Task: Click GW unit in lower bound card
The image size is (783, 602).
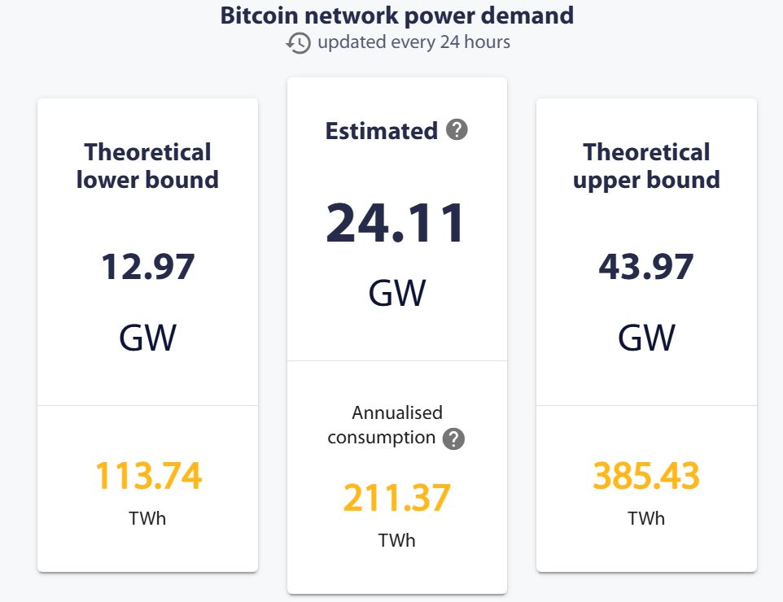Action: [x=147, y=338]
